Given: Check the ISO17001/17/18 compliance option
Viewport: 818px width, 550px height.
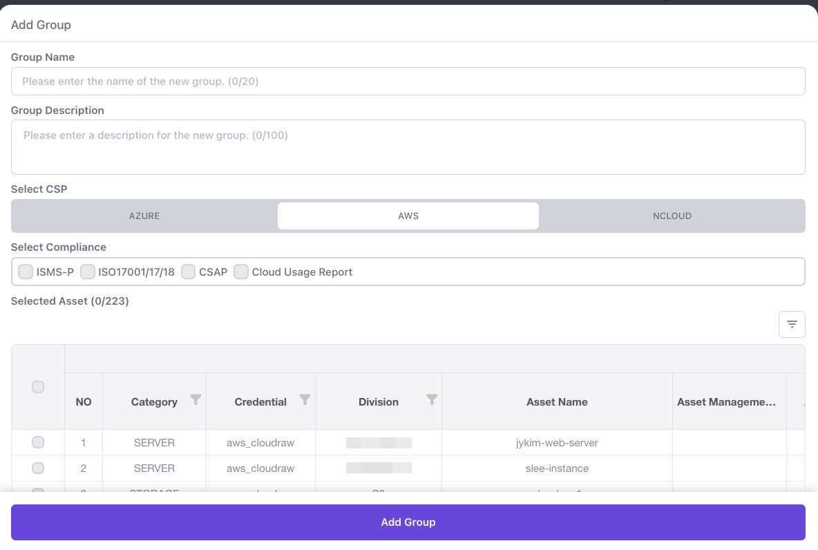Looking at the screenshot, I should (x=88, y=272).
